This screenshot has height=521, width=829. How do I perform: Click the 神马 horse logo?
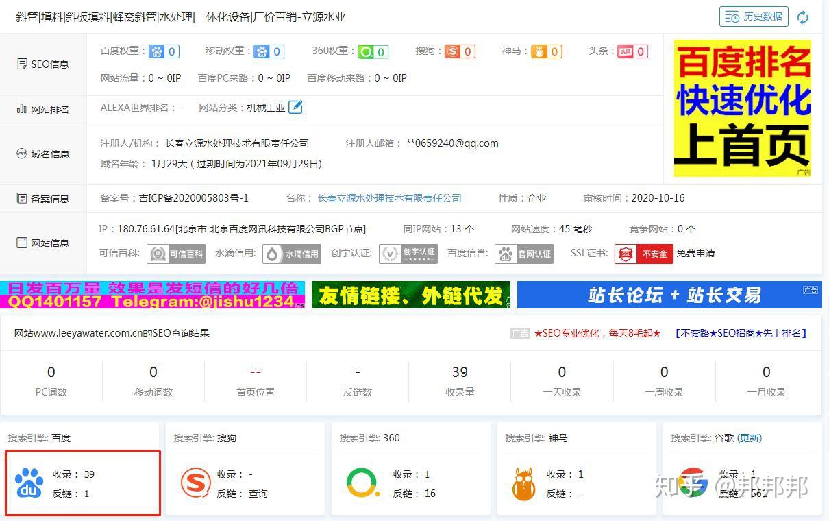pos(523,484)
